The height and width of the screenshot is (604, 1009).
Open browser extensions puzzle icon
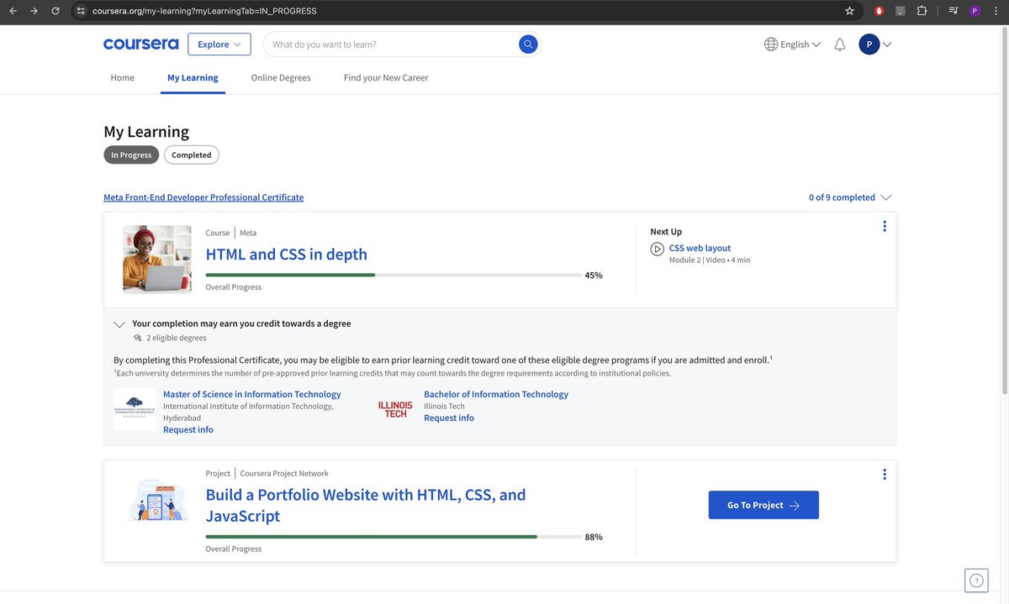click(x=921, y=11)
